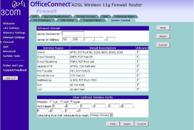This screenshot has width=194, height=130.
Task: Switch to URL Filter tab
Action: [x=67, y=20]
